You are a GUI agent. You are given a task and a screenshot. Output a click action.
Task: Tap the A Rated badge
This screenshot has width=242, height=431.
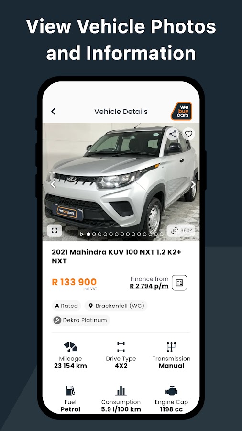tap(66, 306)
